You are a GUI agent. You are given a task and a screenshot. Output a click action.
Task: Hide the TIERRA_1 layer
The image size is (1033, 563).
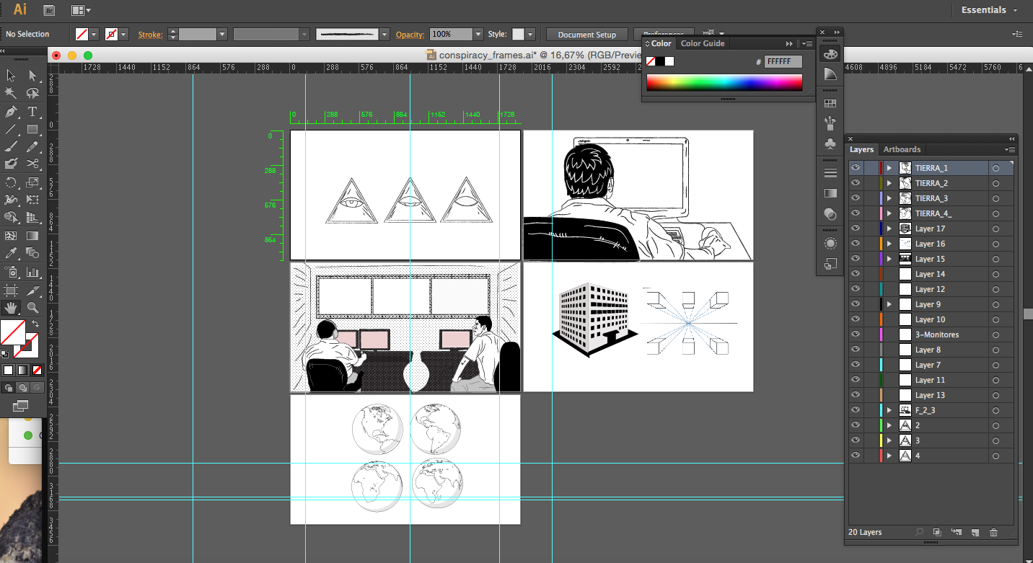856,168
